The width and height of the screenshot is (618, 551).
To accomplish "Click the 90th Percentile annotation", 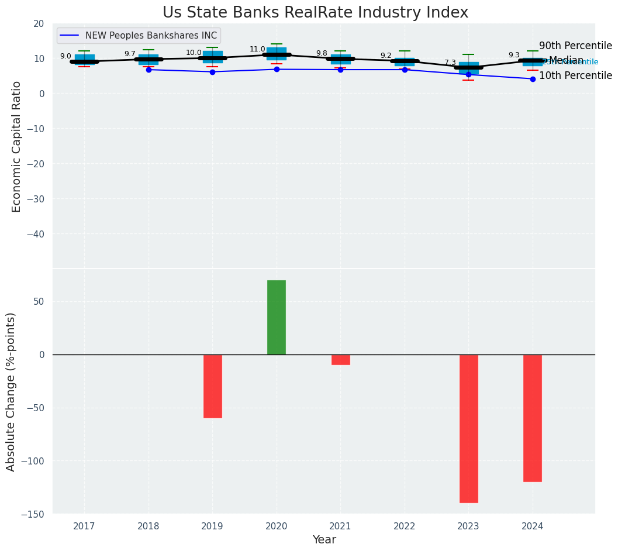I will point(575,46).
